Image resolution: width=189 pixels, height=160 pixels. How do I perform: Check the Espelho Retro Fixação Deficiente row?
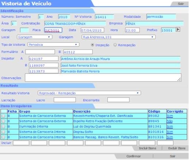(x=3, y=121)
